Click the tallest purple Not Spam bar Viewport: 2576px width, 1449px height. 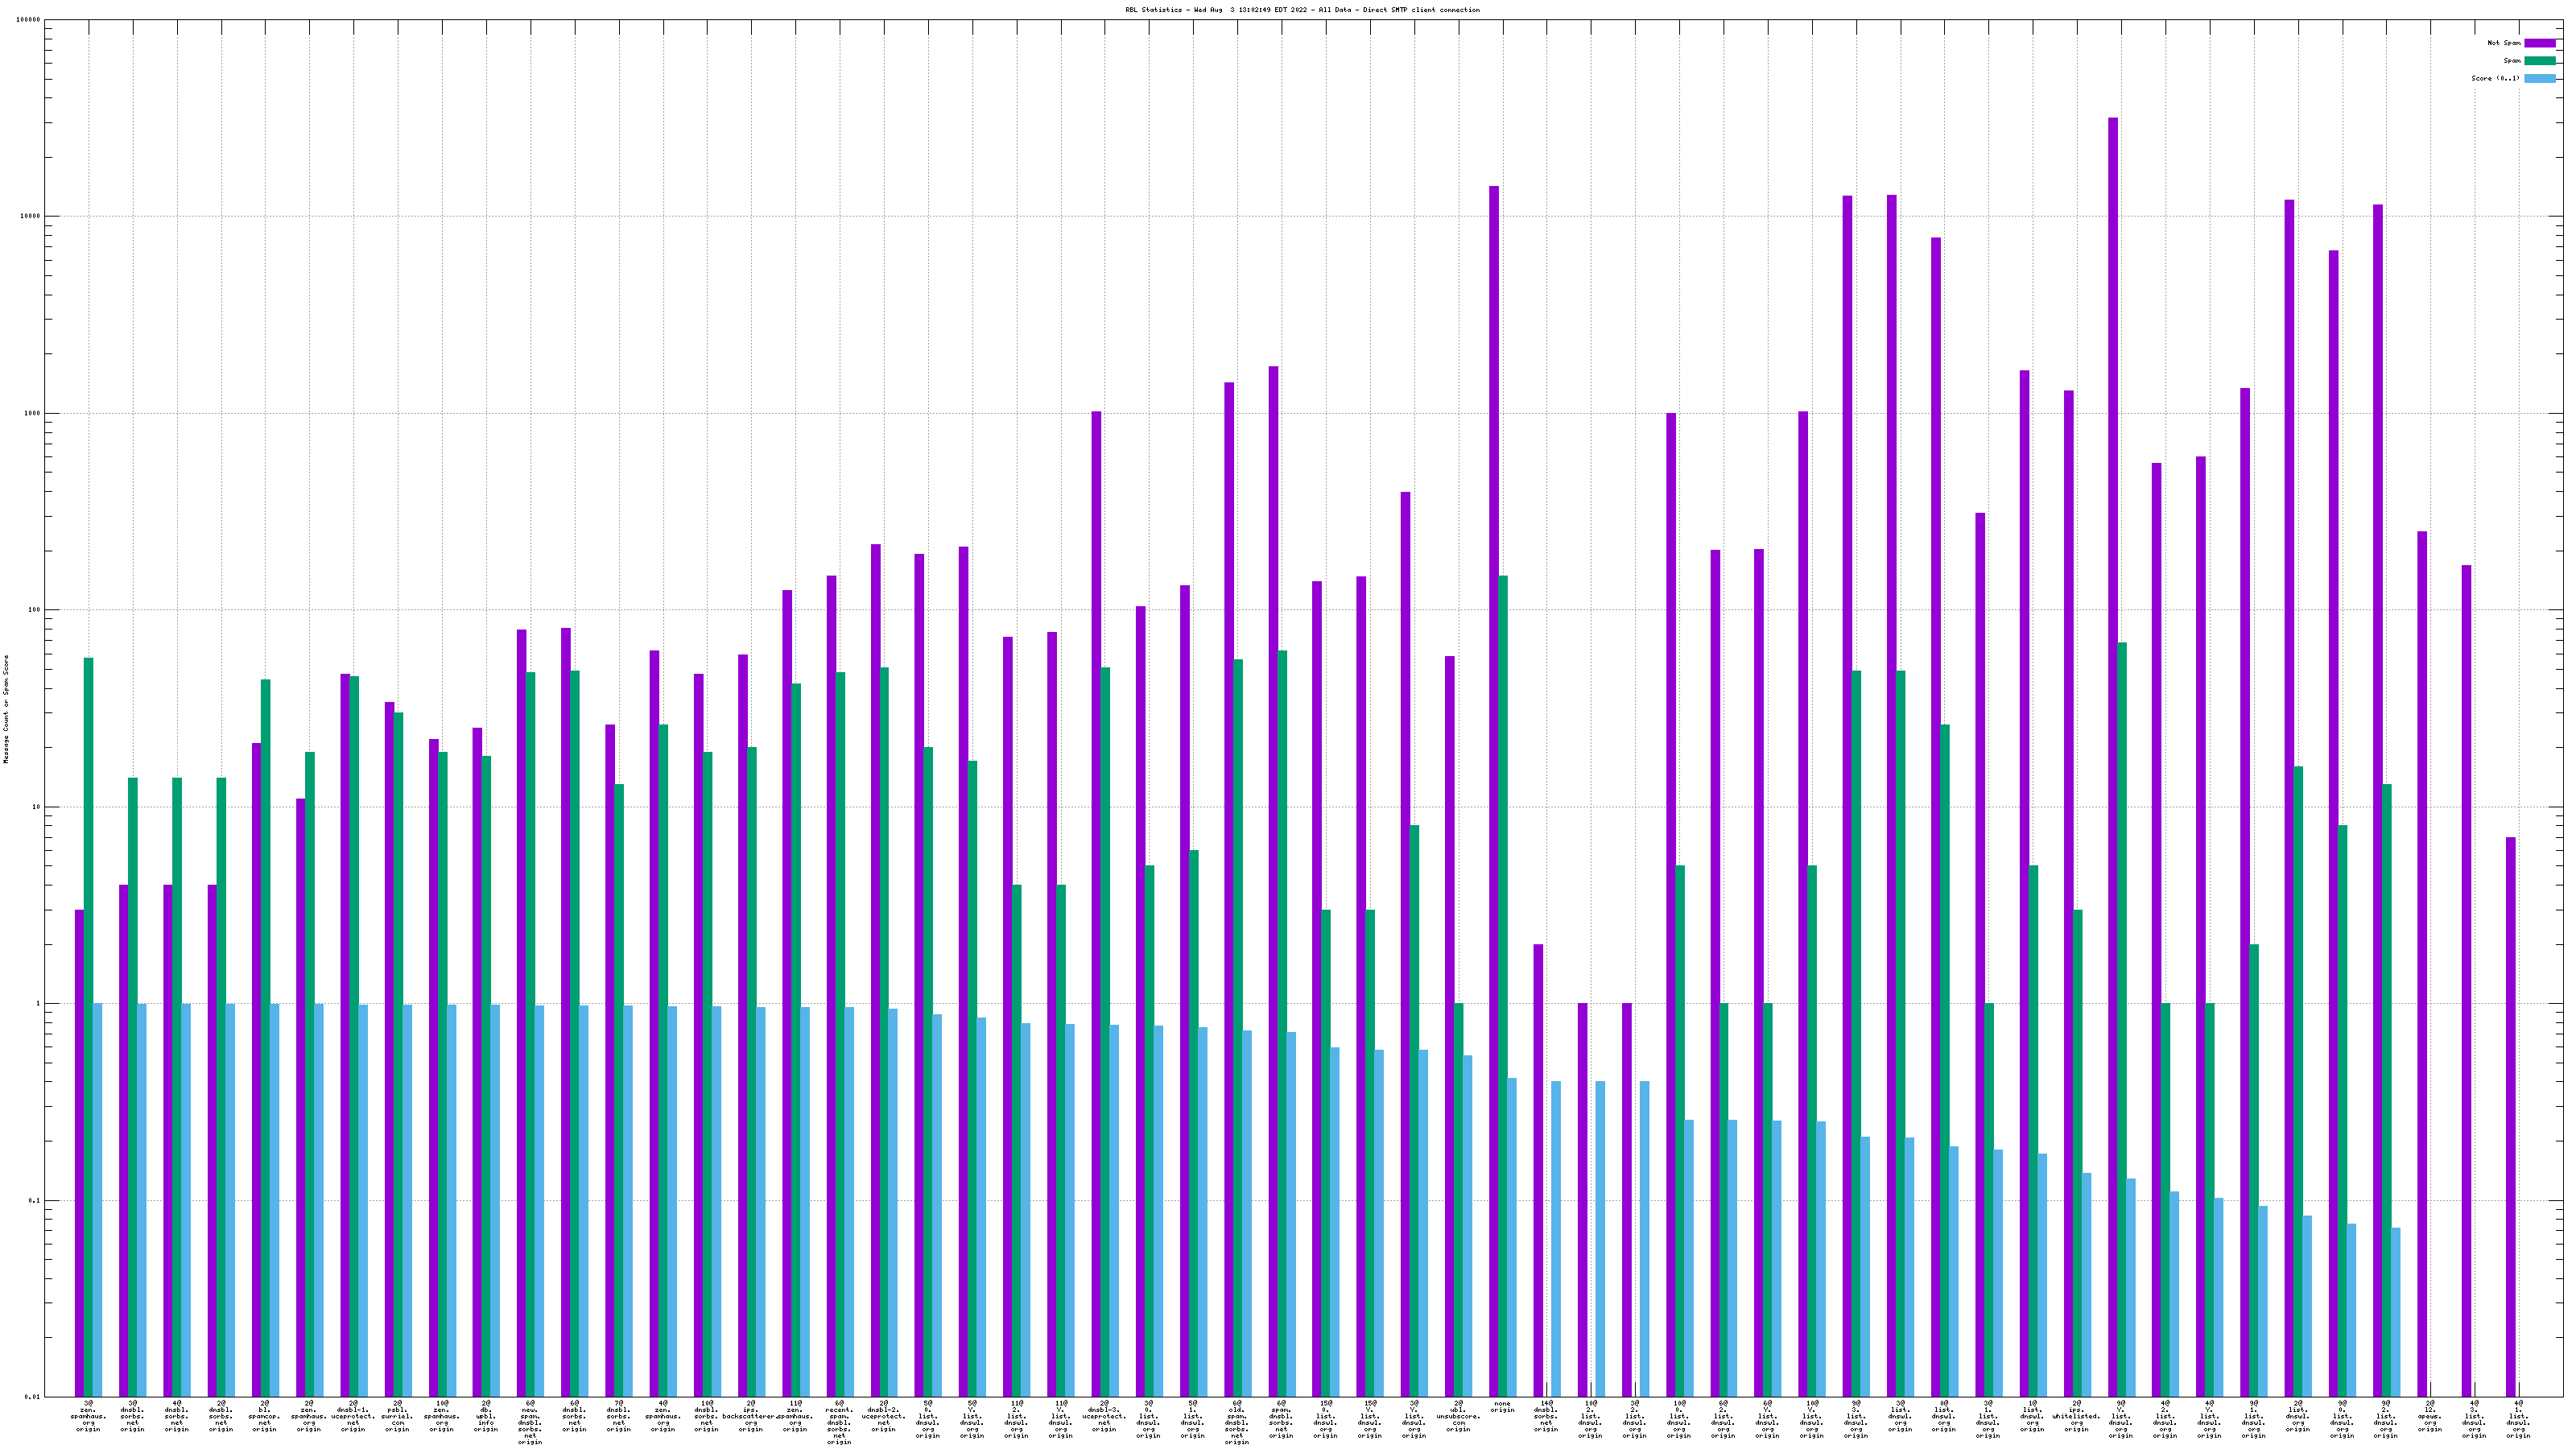[x=2113, y=700]
